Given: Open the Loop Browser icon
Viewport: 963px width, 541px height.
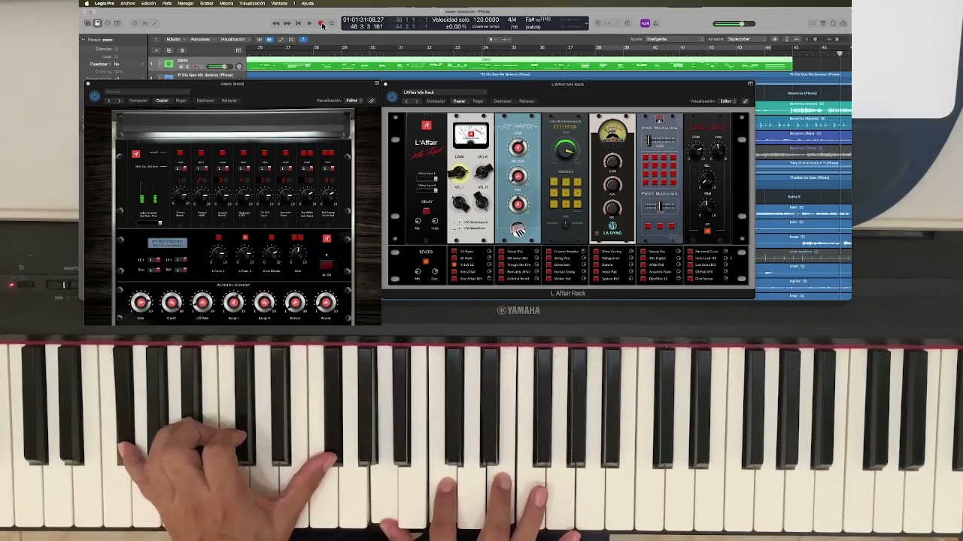Looking at the screenshot, I should point(833,23).
